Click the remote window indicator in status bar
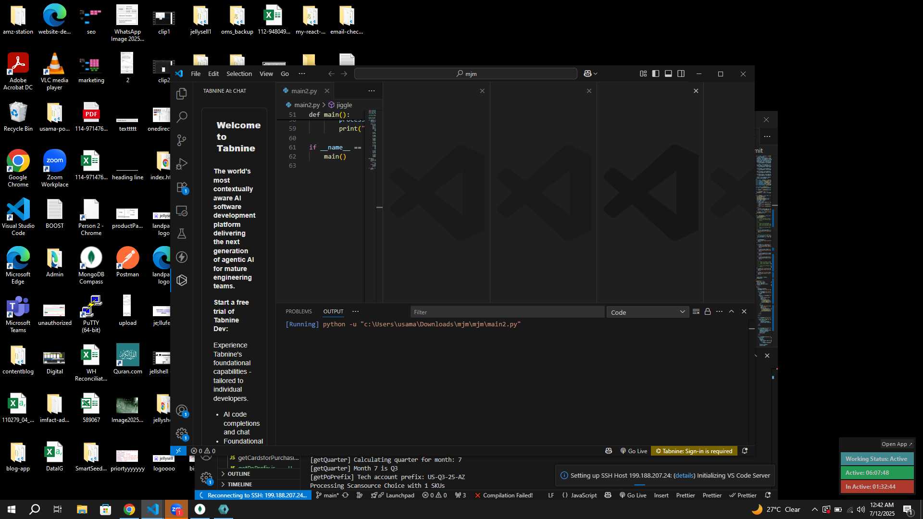 [178, 451]
